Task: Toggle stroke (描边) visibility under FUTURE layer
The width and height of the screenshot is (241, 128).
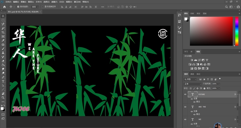Action: [194, 102]
